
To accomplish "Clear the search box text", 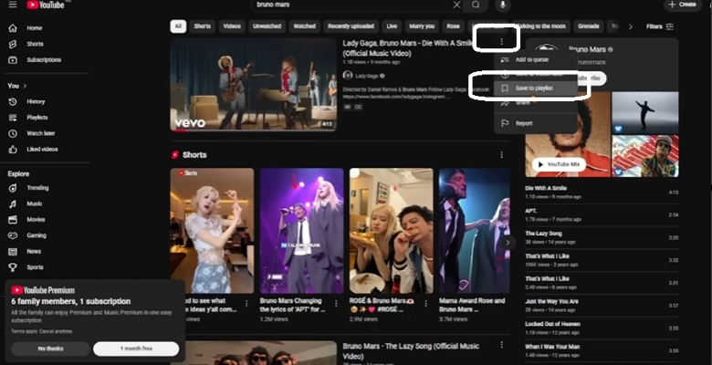I will coord(456,5).
